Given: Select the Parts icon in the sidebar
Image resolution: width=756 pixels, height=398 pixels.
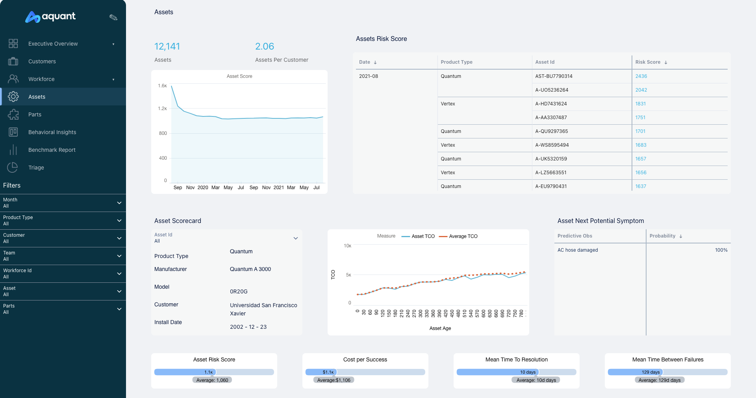Looking at the screenshot, I should pyautogui.click(x=13, y=114).
